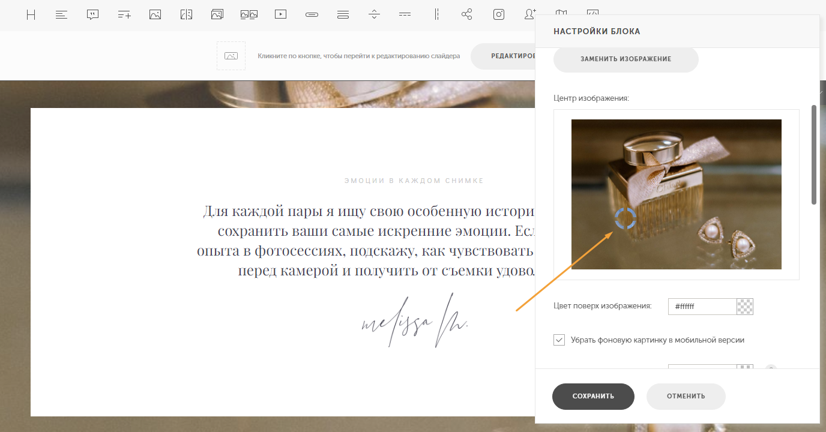Viewport: 826px width, 432px height.
Task: Add two-image gallery block
Action: click(x=249, y=15)
